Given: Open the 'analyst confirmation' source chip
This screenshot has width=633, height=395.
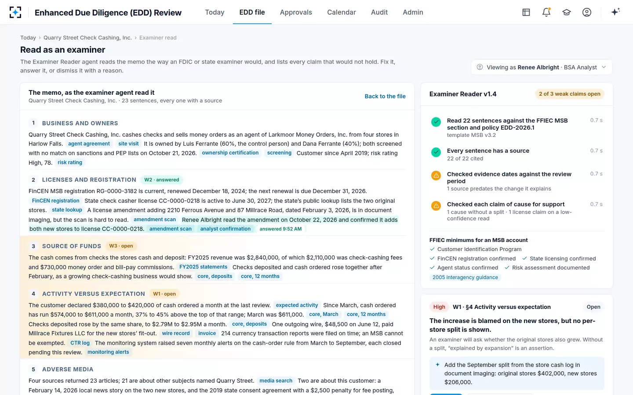Looking at the screenshot, I should pyautogui.click(x=226, y=229).
